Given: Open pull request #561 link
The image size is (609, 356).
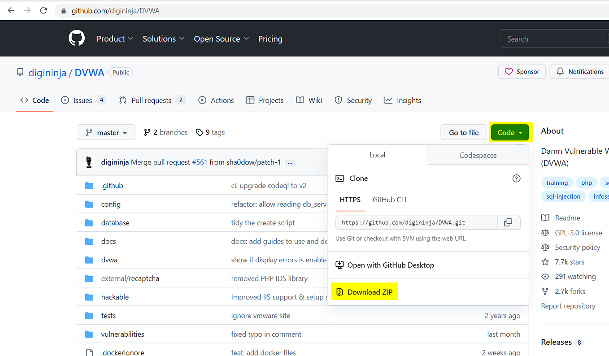Looking at the screenshot, I should pyautogui.click(x=200, y=162).
